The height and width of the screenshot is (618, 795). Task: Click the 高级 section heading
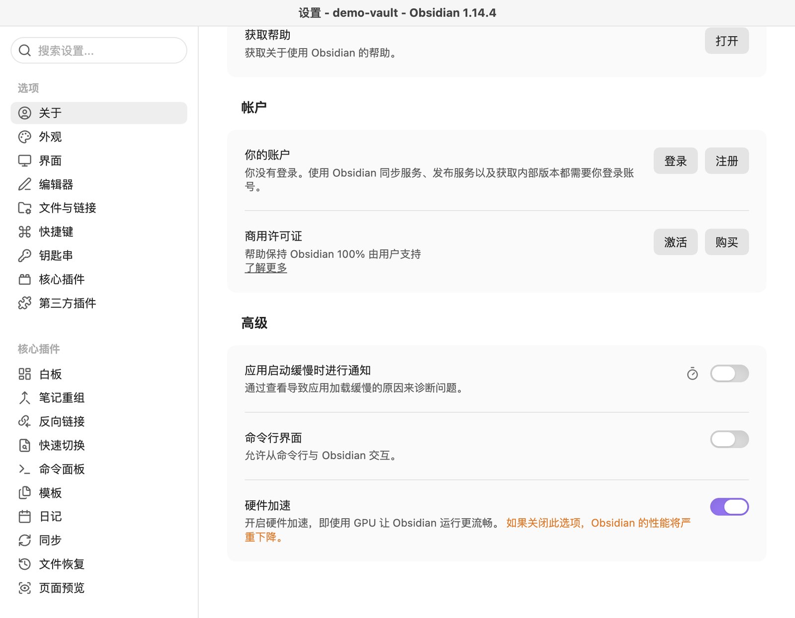click(254, 323)
